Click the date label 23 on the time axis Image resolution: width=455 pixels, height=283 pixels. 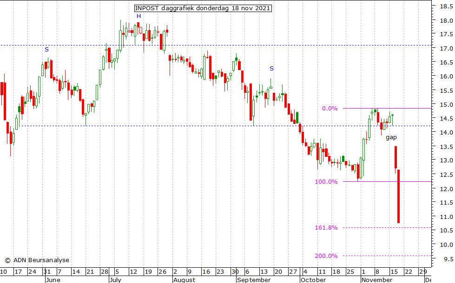220,272
